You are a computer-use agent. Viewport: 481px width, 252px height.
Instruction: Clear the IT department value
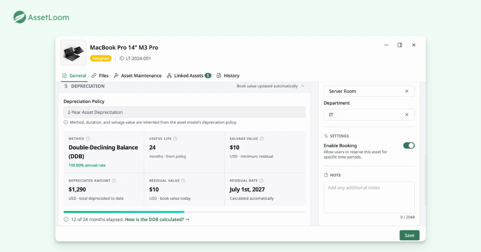407,115
